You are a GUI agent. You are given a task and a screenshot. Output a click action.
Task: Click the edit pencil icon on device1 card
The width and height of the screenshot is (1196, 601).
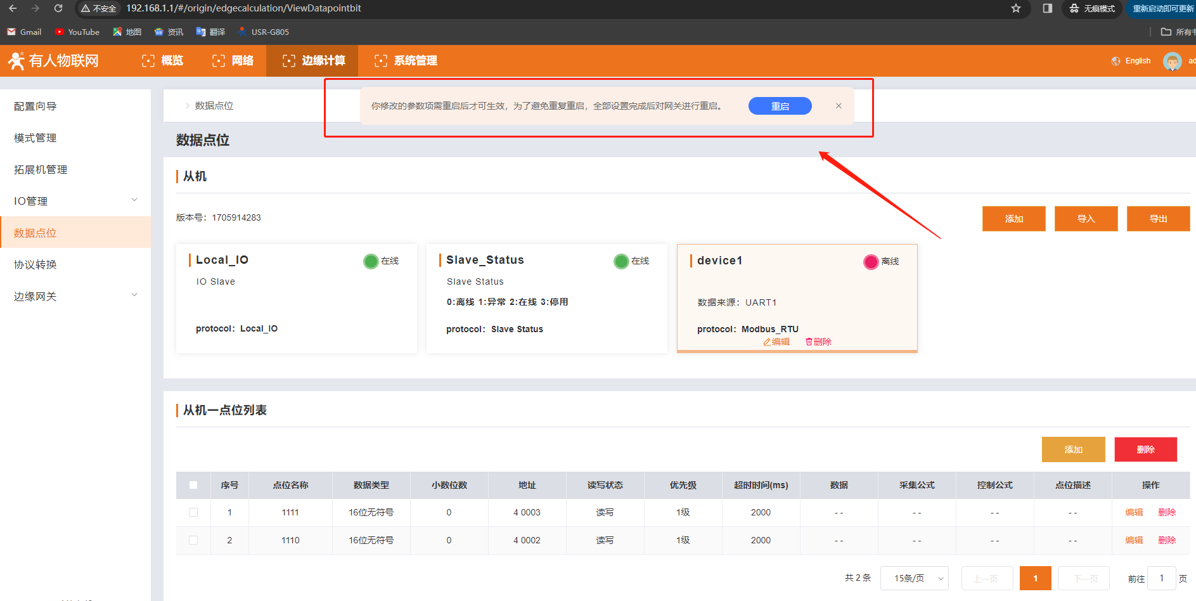click(767, 342)
